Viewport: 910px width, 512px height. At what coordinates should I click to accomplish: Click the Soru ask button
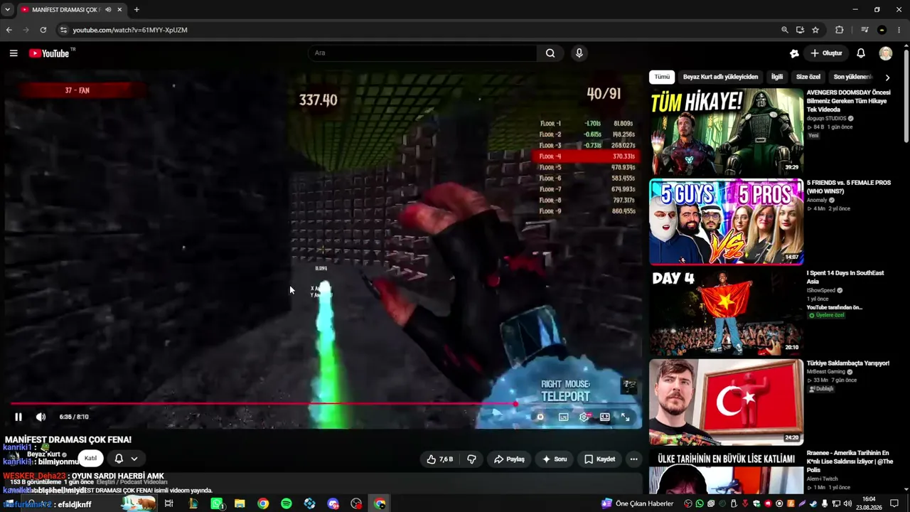click(x=555, y=459)
